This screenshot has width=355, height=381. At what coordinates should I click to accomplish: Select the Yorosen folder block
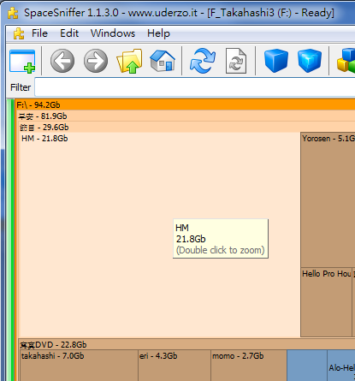click(x=328, y=199)
